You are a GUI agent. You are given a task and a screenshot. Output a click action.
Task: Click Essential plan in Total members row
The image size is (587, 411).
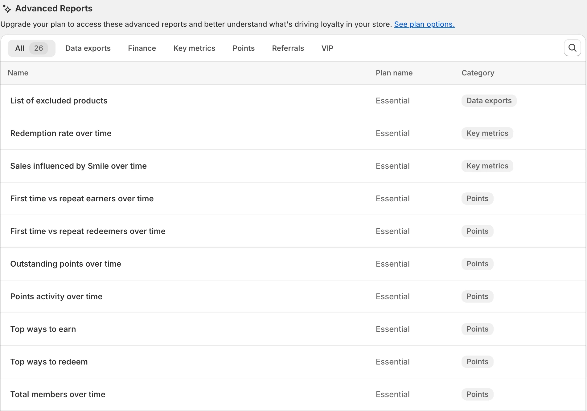pyautogui.click(x=392, y=394)
